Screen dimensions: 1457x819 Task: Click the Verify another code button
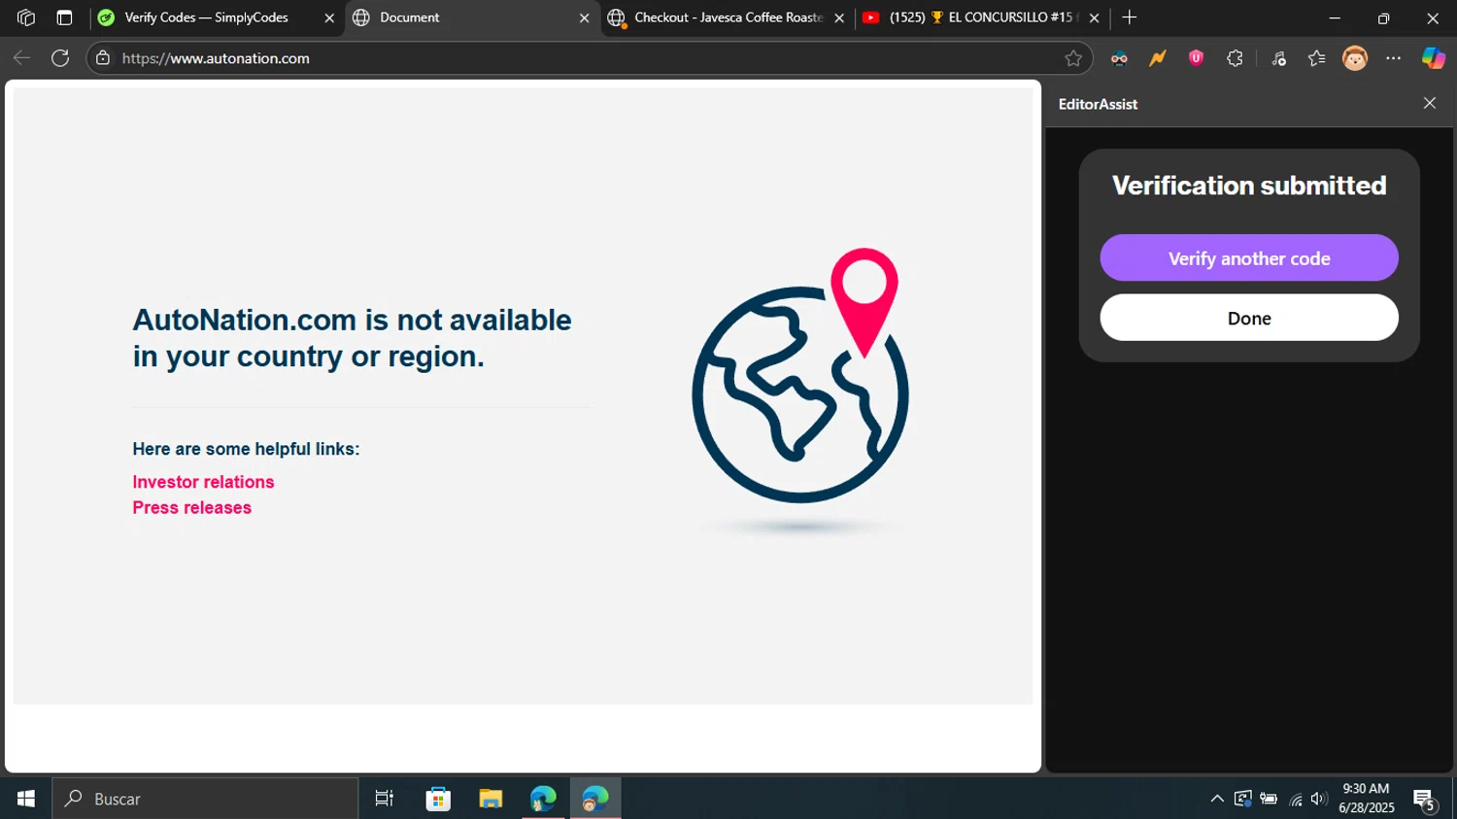(1249, 257)
